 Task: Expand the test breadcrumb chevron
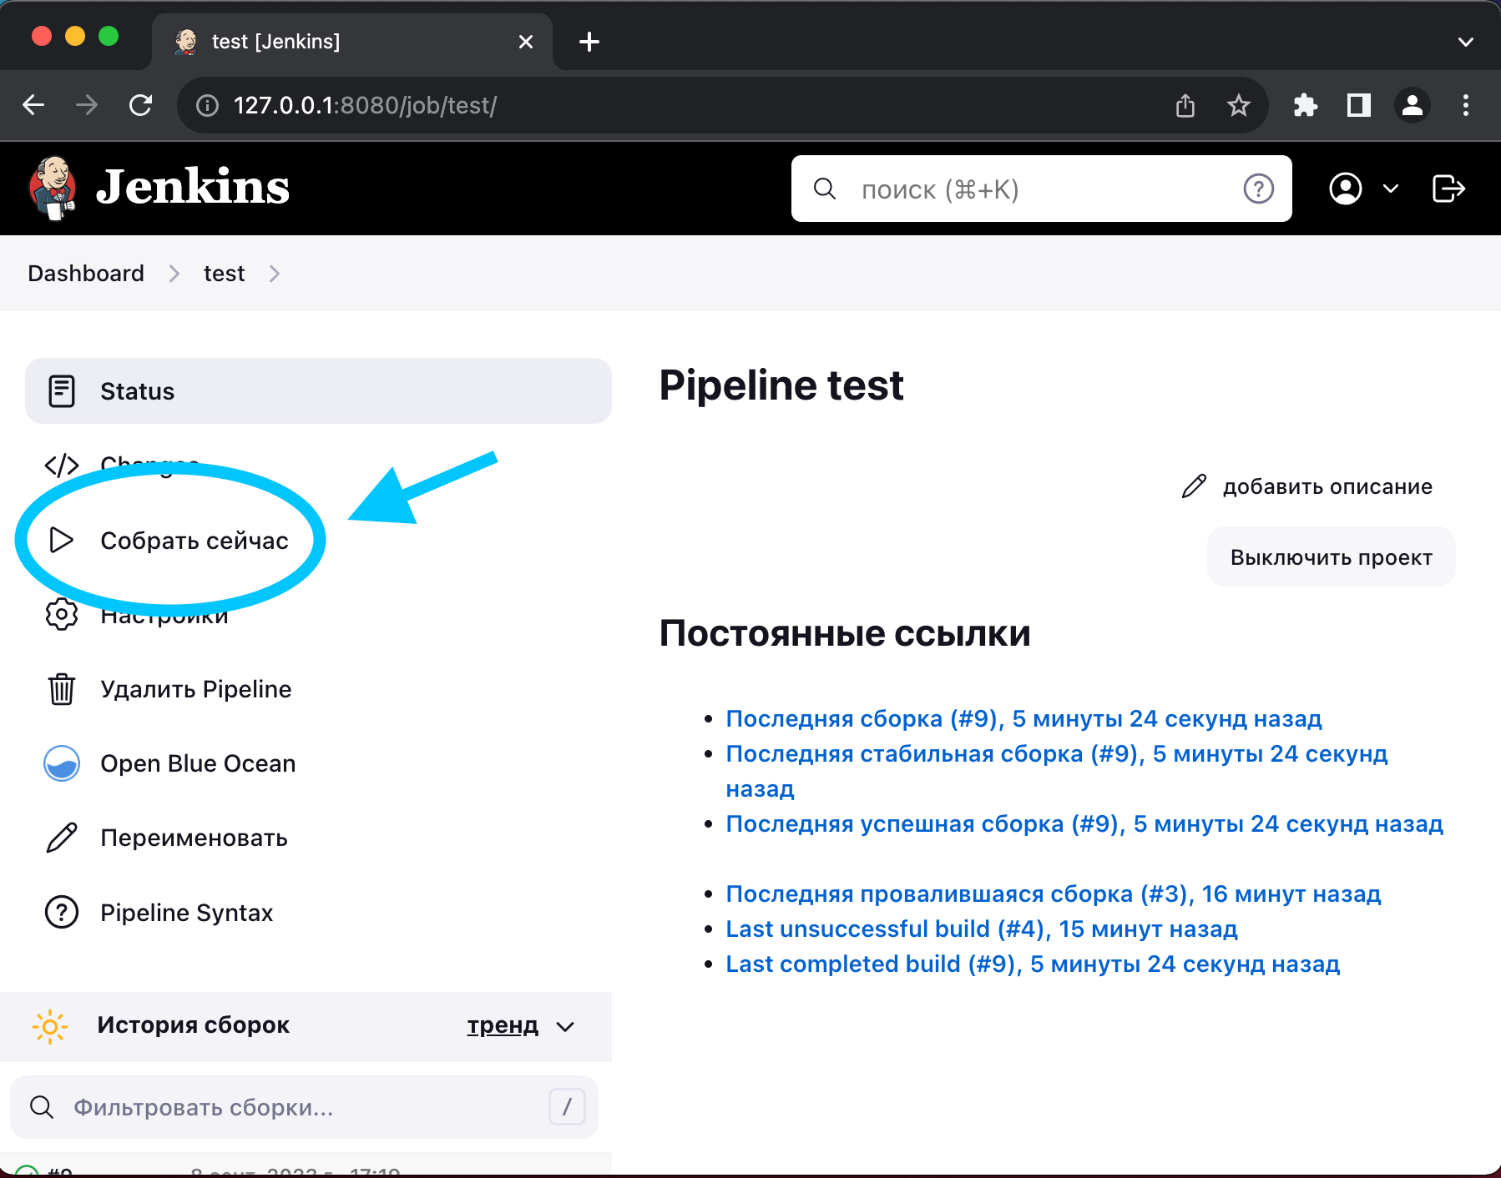click(275, 274)
